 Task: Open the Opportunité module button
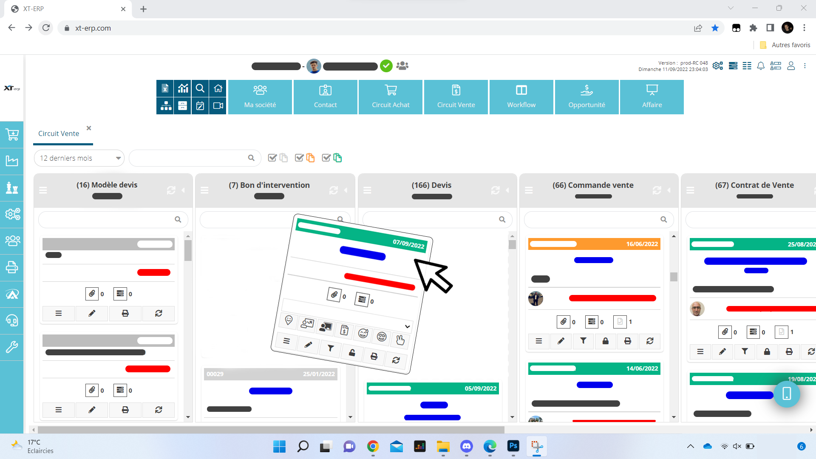coord(586,97)
